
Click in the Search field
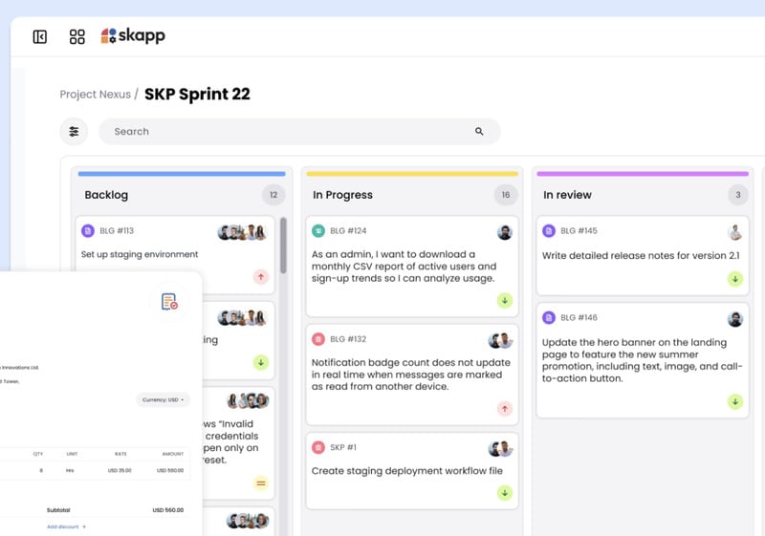pos(287,131)
